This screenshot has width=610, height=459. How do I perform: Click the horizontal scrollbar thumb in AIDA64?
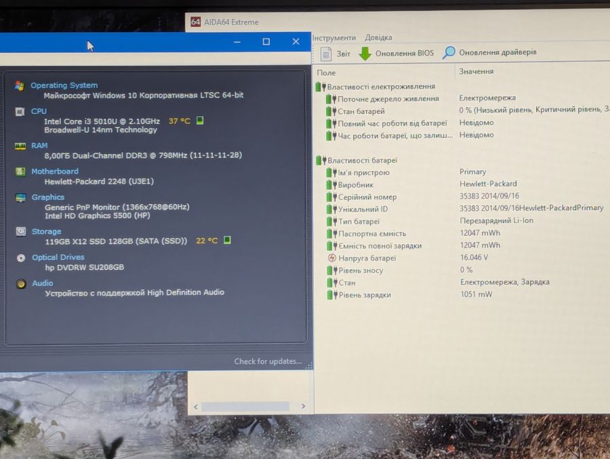[245, 406]
